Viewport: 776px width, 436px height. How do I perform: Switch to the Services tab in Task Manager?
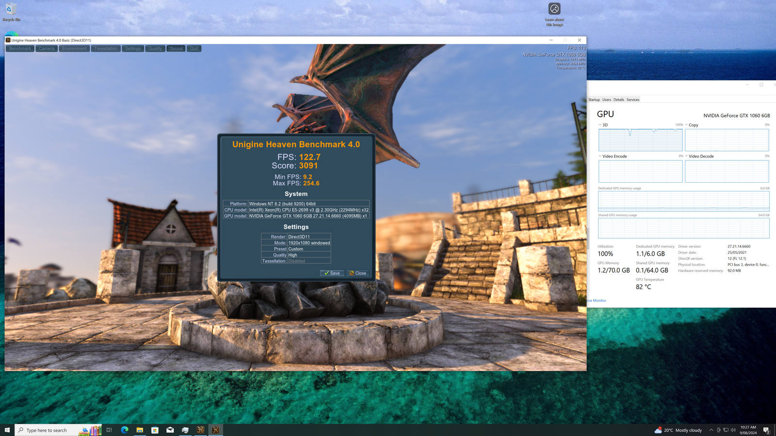coord(633,100)
